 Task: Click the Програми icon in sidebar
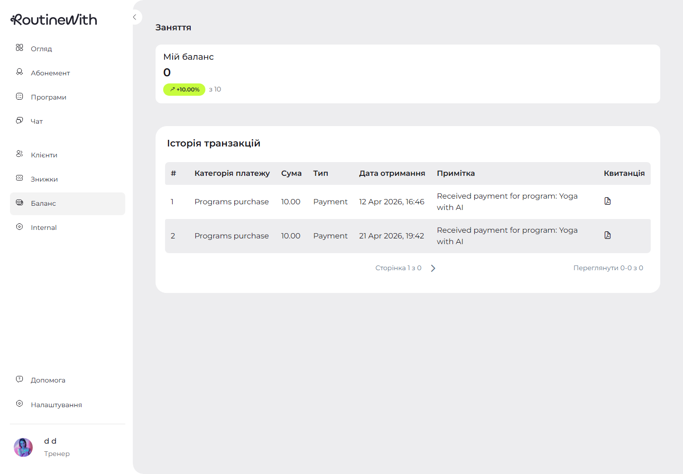click(19, 96)
